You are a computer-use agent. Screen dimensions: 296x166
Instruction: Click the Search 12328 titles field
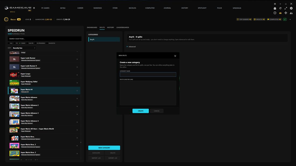45,39
